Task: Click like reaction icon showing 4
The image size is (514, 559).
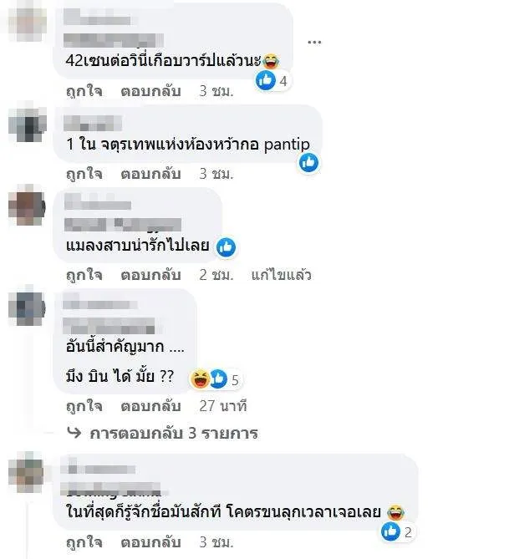Action: click(266, 80)
